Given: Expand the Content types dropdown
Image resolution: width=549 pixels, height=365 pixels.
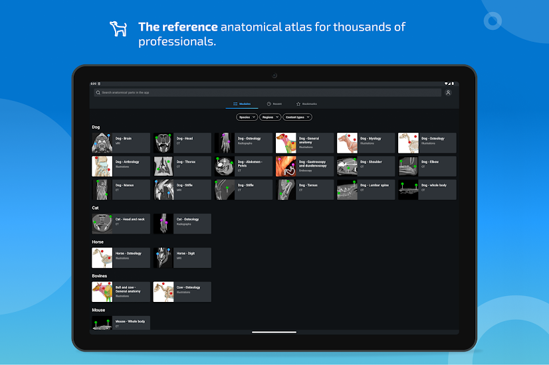Looking at the screenshot, I should point(297,117).
